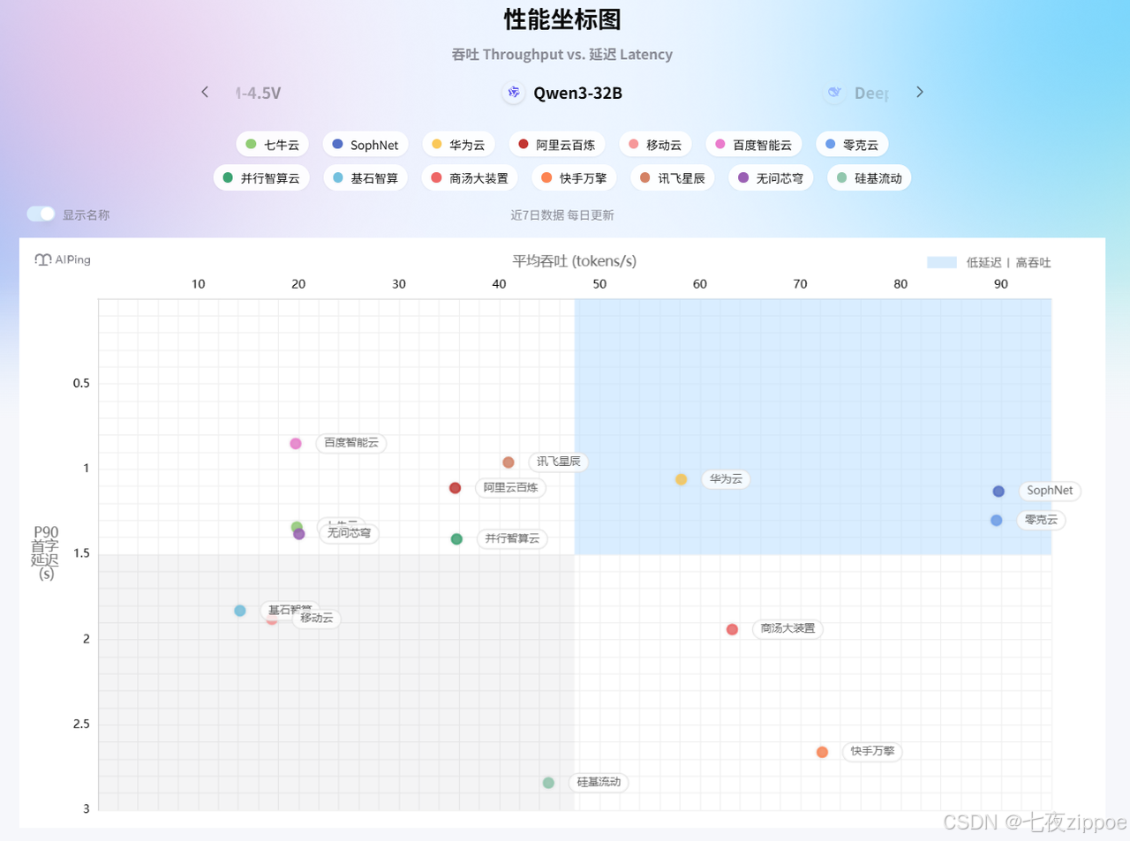Switch to the partially shown Deep model tab

coord(857,93)
